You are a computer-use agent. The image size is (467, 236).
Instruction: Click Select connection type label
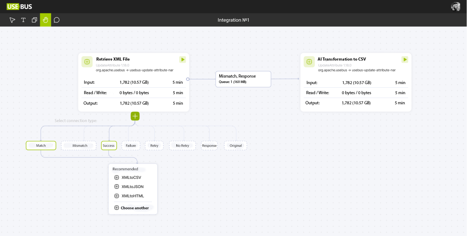[x=76, y=121]
